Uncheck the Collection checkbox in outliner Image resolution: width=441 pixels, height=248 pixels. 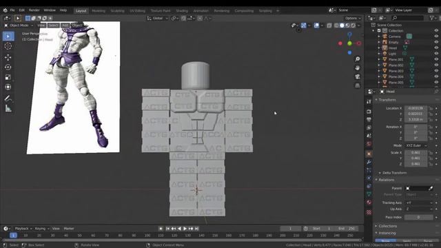pyautogui.click(x=379, y=30)
